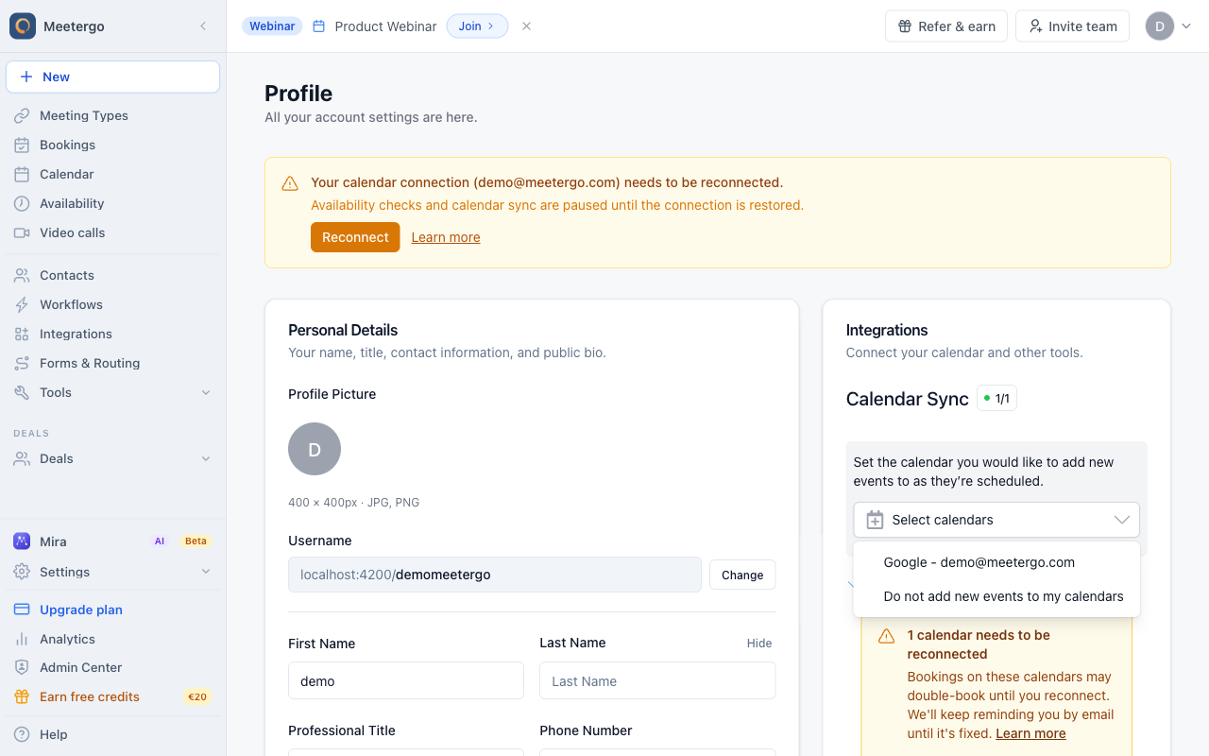Click the Change username button
Screen dimensions: 1209x756
(742, 575)
